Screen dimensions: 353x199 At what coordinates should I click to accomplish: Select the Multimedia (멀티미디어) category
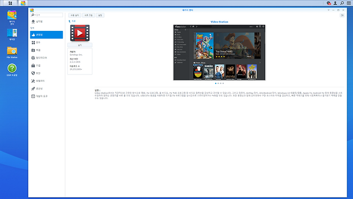(47, 58)
